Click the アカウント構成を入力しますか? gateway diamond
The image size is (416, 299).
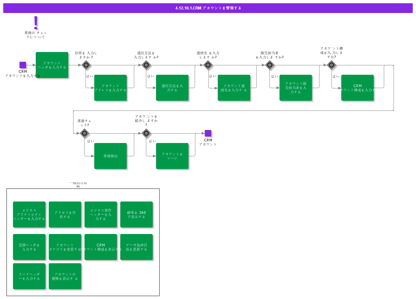(x=331, y=65)
